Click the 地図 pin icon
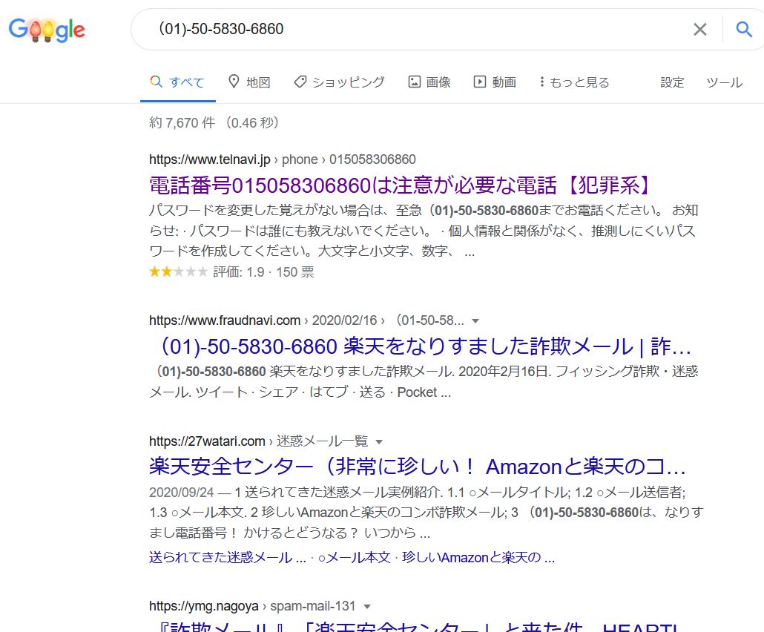 coord(234,82)
